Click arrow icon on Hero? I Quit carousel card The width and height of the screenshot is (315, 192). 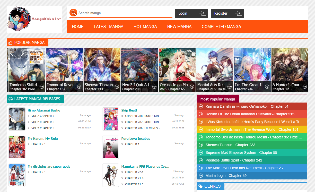pyautogui.click(x=154, y=87)
